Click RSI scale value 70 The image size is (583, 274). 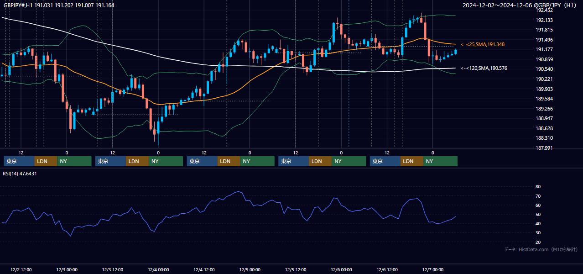pyautogui.click(x=538, y=196)
